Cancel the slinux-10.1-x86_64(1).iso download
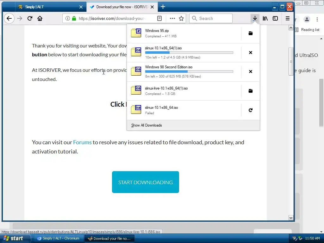 pyautogui.click(x=251, y=53)
